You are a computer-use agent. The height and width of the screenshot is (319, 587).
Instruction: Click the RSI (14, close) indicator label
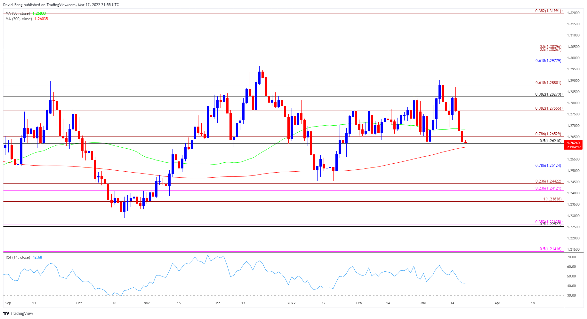[x=18, y=257]
